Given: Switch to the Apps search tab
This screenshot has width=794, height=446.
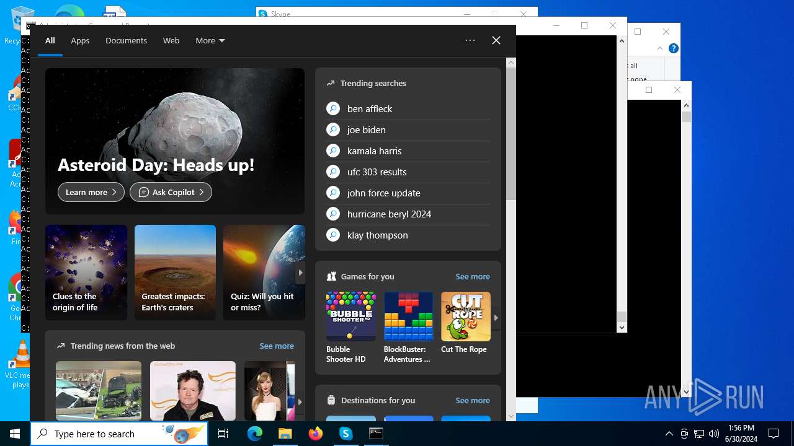Looking at the screenshot, I should coord(80,40).
